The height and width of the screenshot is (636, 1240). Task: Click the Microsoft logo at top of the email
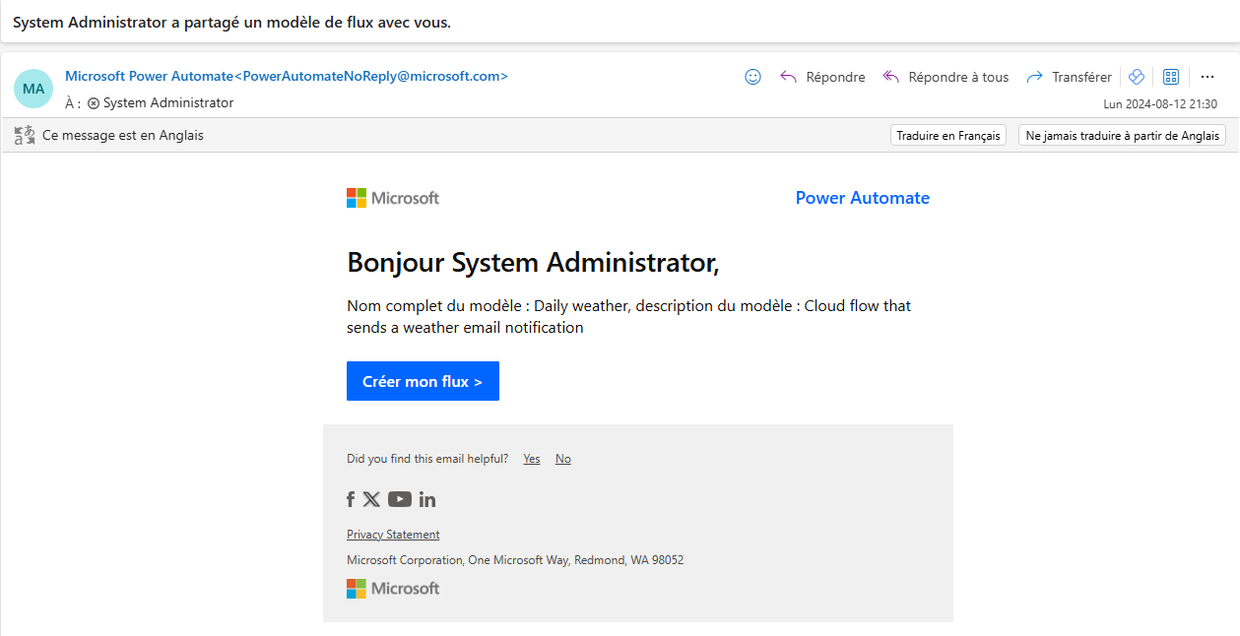[392, 197]
